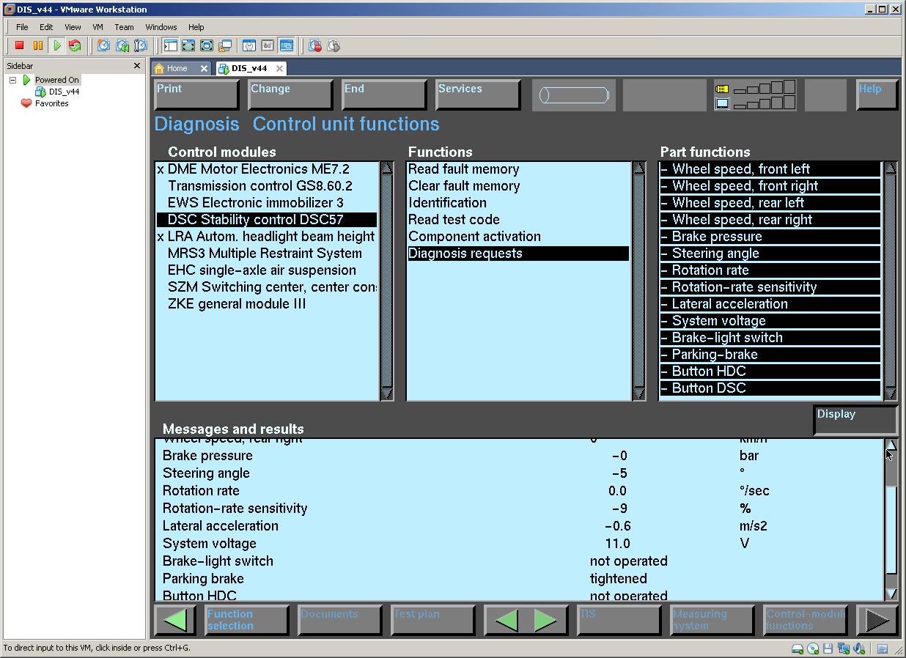Viewport: 906px width, 658px height.
Task: Click the Services button
Action: pos(479,95)
